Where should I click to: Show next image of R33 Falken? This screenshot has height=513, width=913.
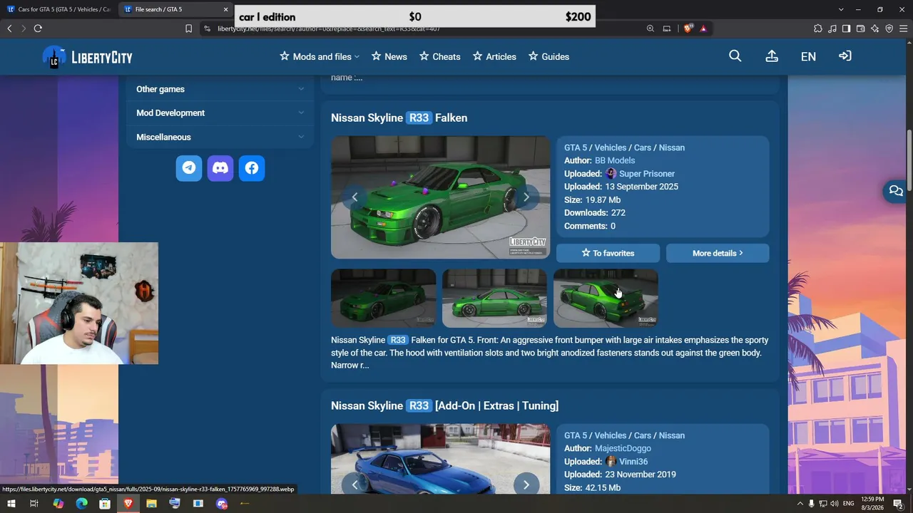point(526,197)
